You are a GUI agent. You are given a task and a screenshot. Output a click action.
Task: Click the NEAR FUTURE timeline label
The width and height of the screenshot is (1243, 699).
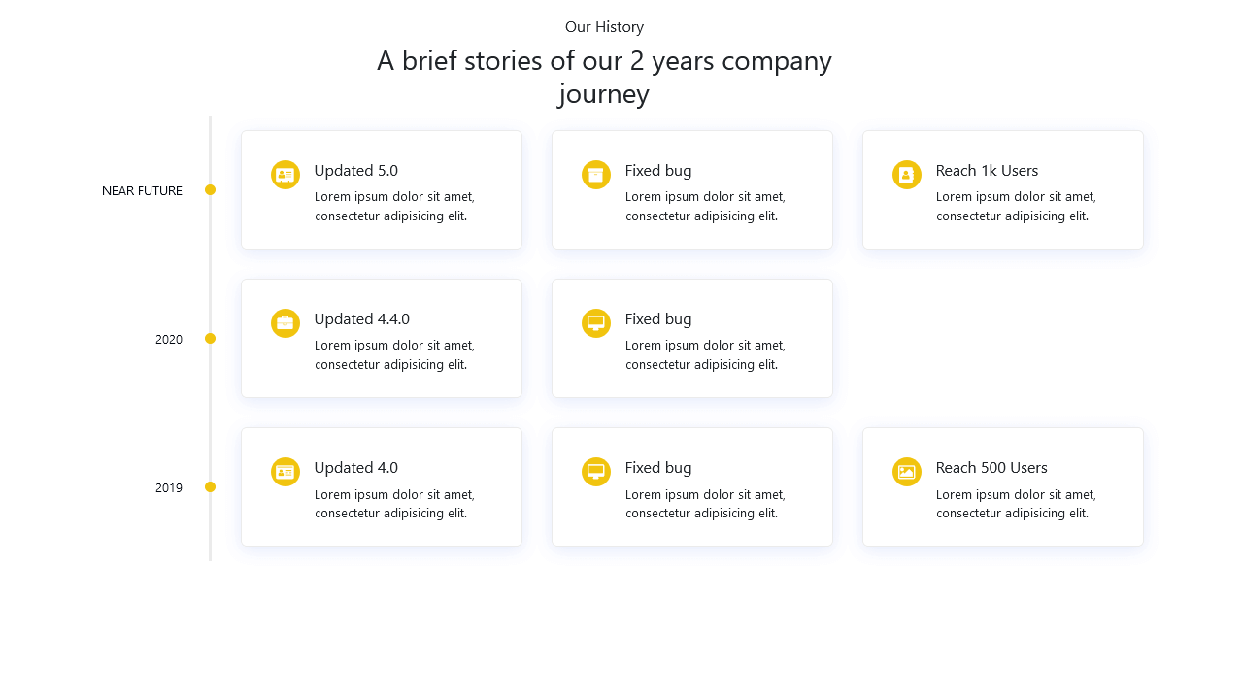(142, 191)
